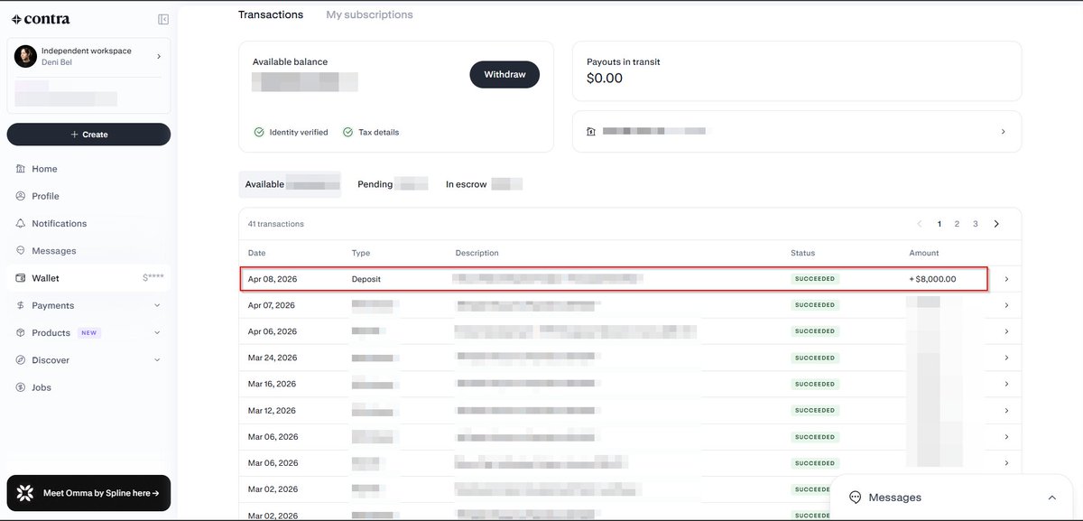
Task: Select the Pending filter tab
Action: [x=393, y=184]
